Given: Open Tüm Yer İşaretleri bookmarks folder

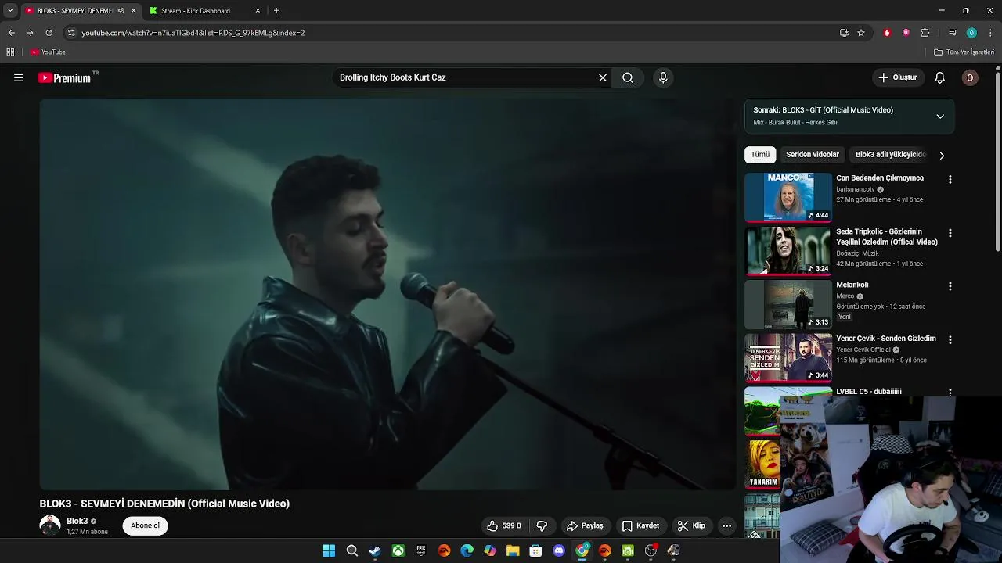Looking at the screenshot, I should coord(964,52).
